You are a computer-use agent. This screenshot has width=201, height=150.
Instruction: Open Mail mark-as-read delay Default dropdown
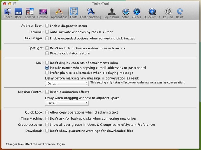click(67, 84)
